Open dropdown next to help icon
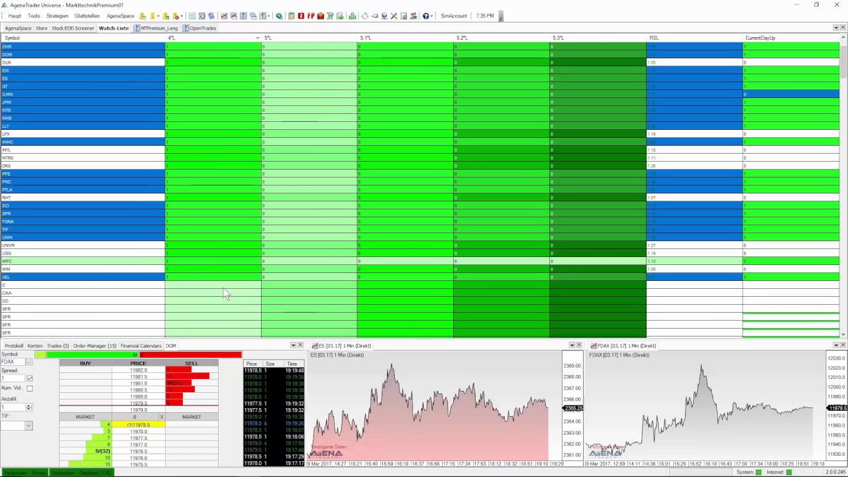Viewport: 848px width, 477px height. point(432,16)
